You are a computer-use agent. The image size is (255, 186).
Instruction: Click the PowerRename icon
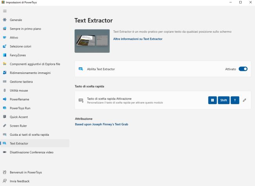pos(5,99)
